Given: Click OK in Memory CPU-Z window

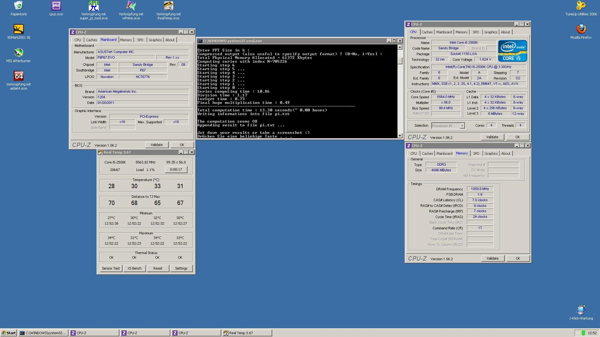Looking at the screenshot, I should (x=518, y=258).
